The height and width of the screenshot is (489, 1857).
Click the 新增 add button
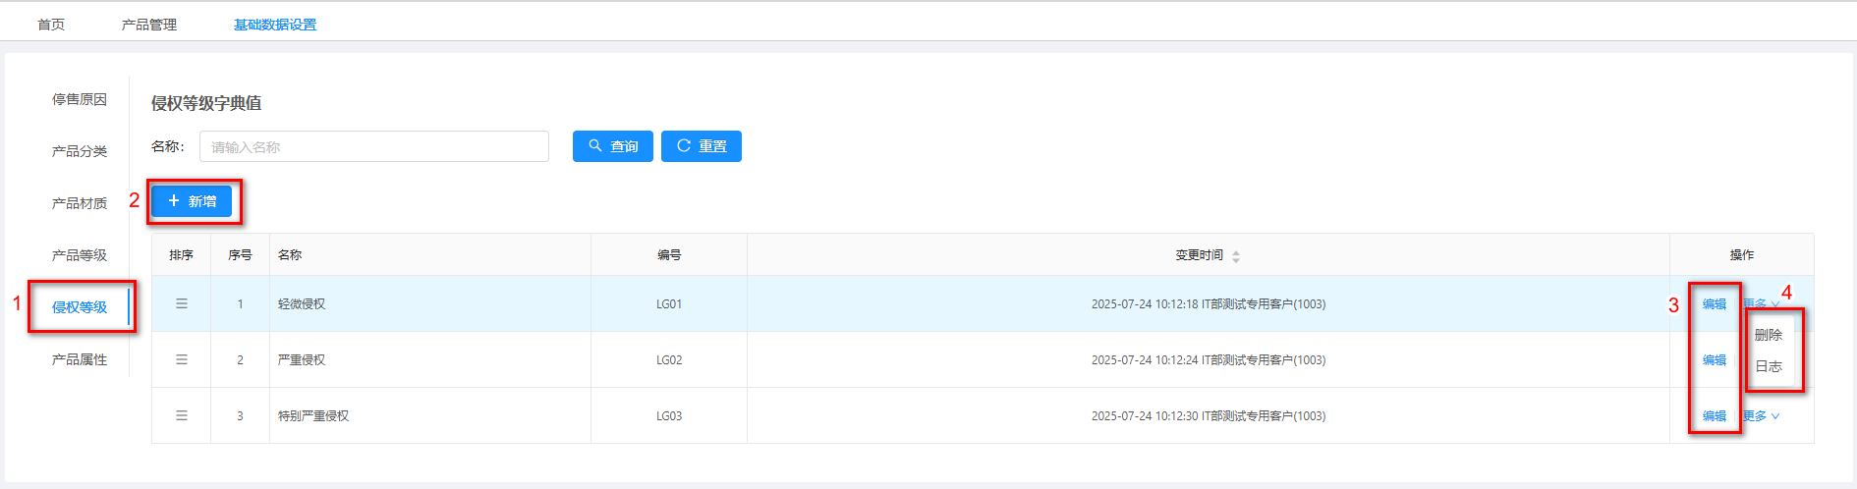pyautogui.click(x=192, y=201)
